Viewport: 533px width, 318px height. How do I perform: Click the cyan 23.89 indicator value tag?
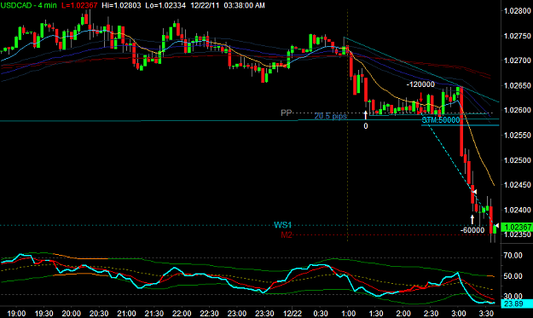click(x=518, y=304)
